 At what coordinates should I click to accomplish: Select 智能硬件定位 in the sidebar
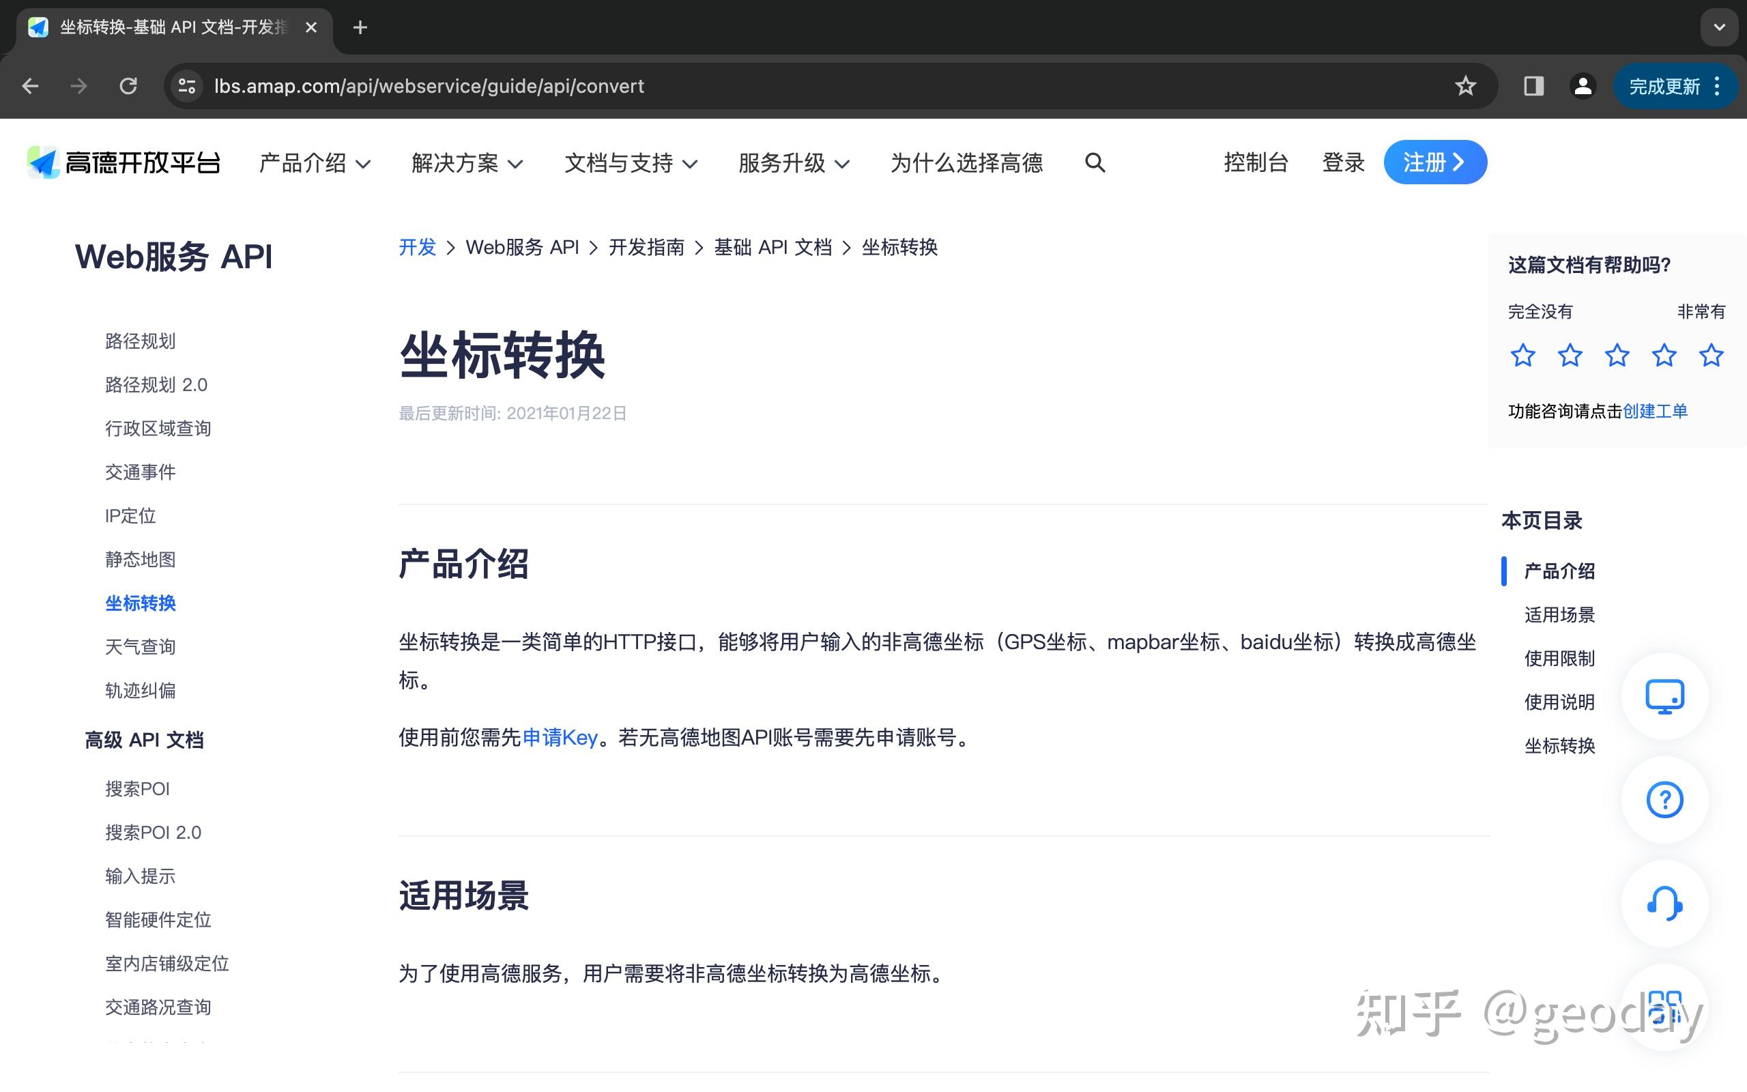[158, 920]
